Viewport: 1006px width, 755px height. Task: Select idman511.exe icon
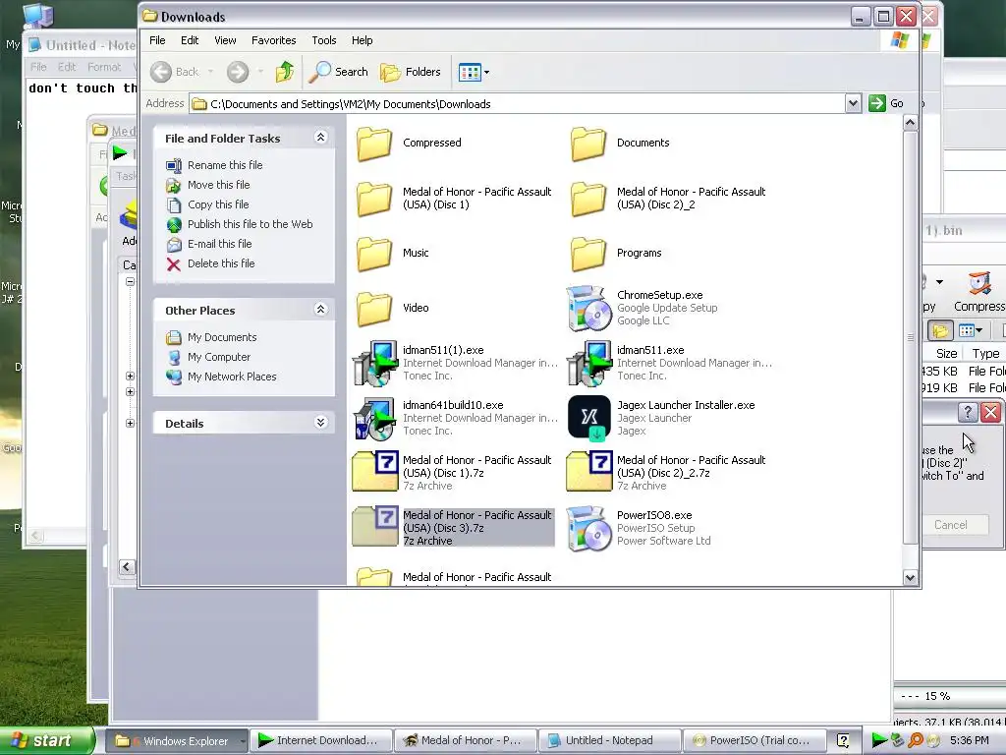(x=588, y=364)
